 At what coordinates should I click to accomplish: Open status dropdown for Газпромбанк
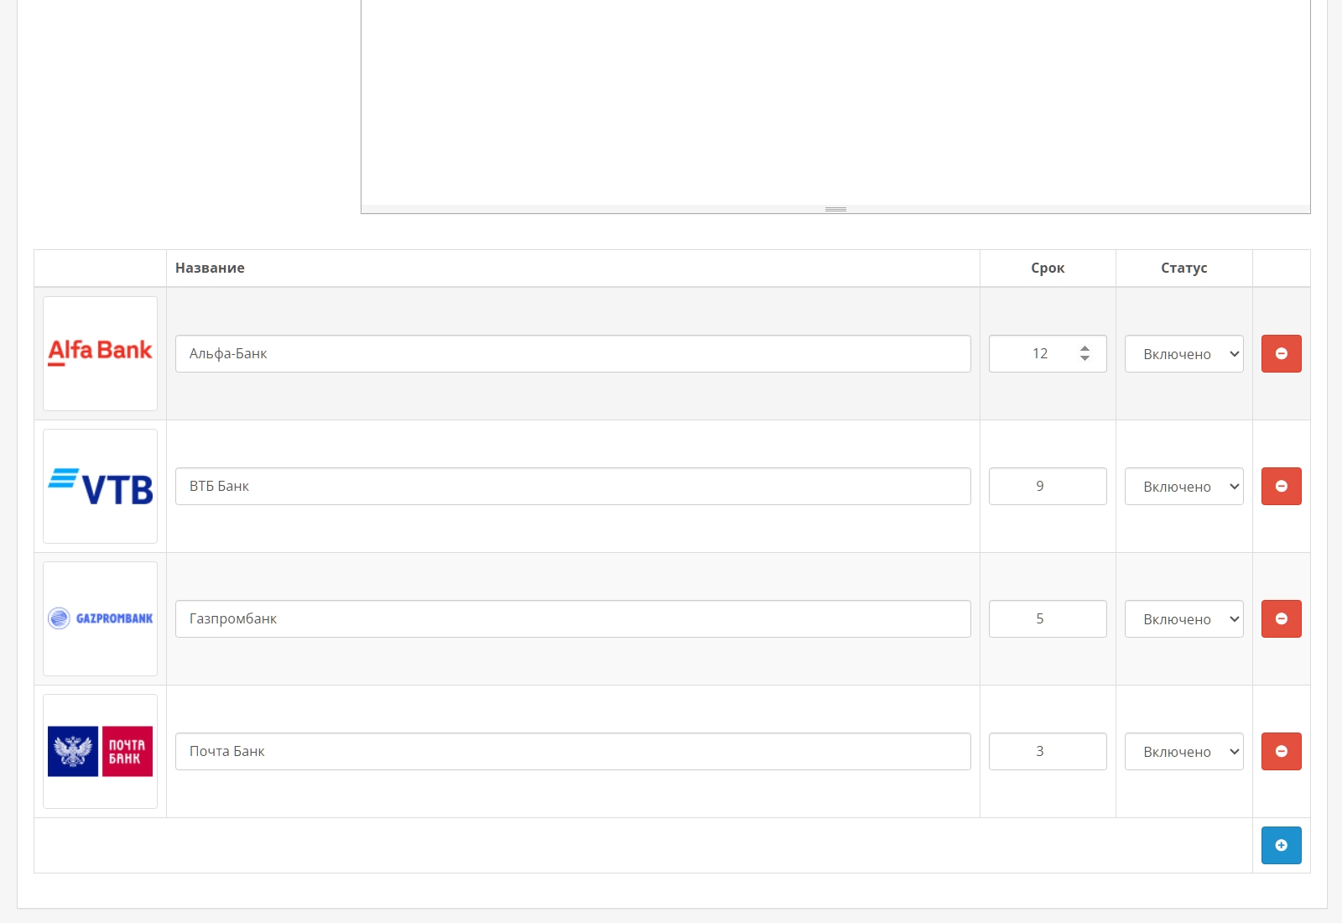tap(1183, 618)
